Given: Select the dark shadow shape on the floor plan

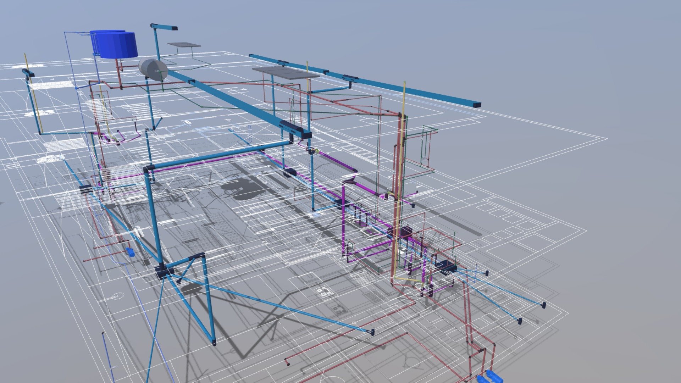Looking at the screenshot, I should click(245, 189).
